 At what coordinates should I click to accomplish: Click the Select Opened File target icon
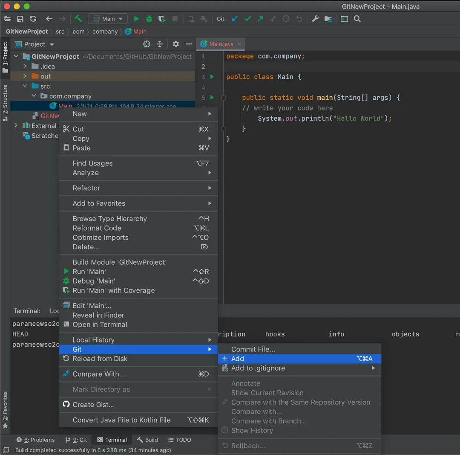point(147,44)
